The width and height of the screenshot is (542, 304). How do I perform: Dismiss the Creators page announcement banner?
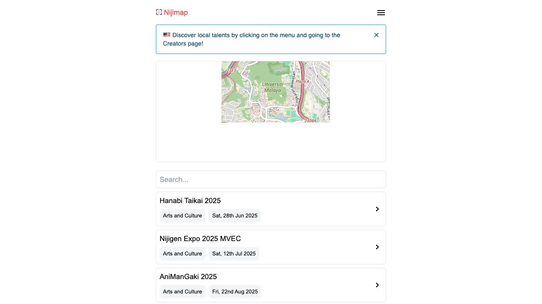click(x=376, y=35)
